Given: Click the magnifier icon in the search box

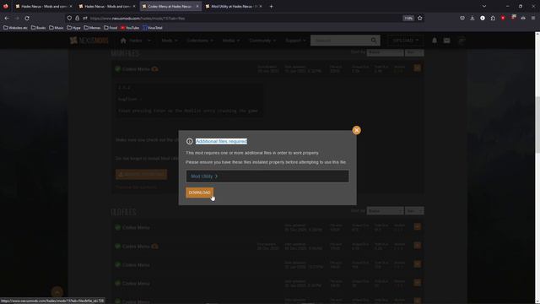Looking at the screenshot, I should click(x=374, y=41).
